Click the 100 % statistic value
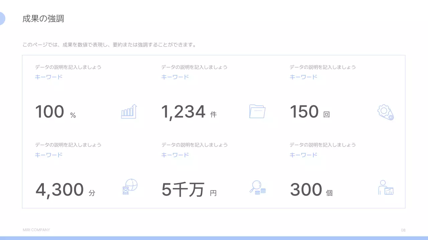 [x=53, y=112]
